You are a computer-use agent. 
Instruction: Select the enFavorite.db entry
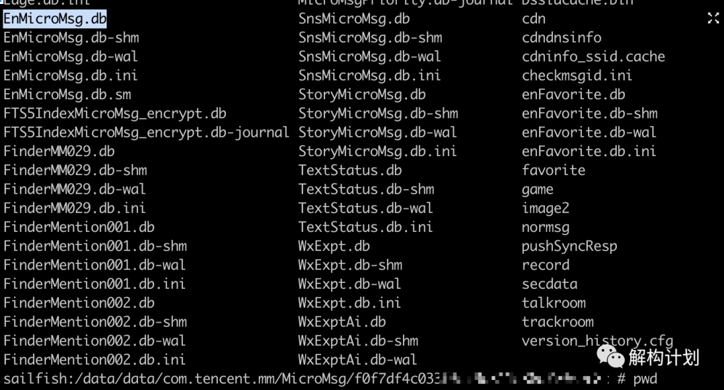pos(573,94)
